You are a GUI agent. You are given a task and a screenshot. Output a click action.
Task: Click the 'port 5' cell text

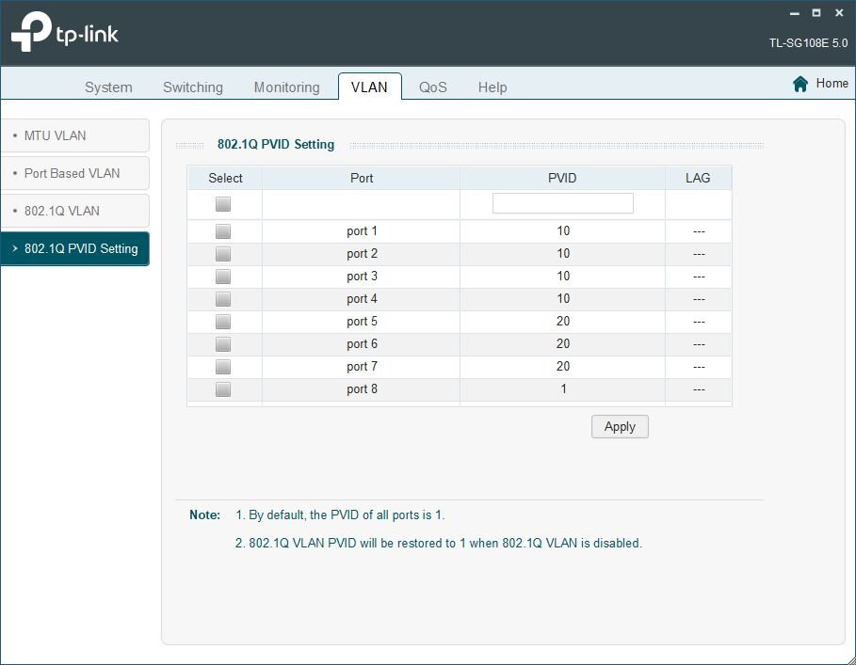point(362,322)
